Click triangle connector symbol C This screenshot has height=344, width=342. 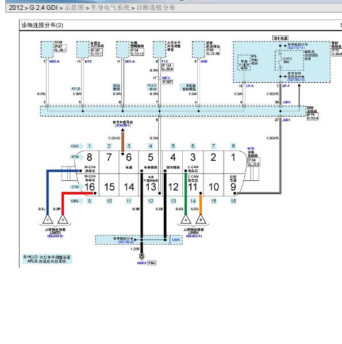tap(48, 219)
